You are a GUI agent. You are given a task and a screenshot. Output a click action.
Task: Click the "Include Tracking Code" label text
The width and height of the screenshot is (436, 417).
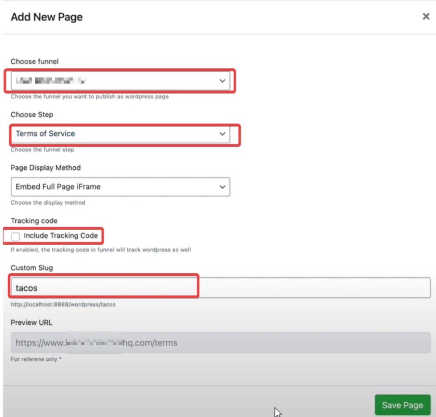point(60,235)
